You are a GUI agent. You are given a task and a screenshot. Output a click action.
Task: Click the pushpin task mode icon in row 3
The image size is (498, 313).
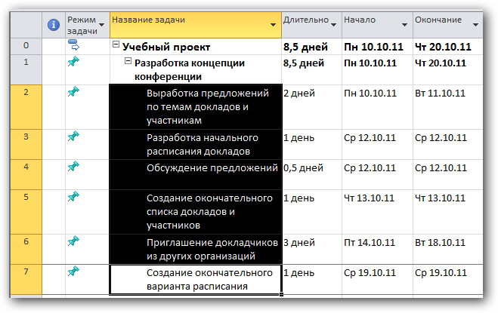73,136
